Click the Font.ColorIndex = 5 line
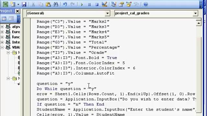This screenshot has width=207, height=116. 81,63
